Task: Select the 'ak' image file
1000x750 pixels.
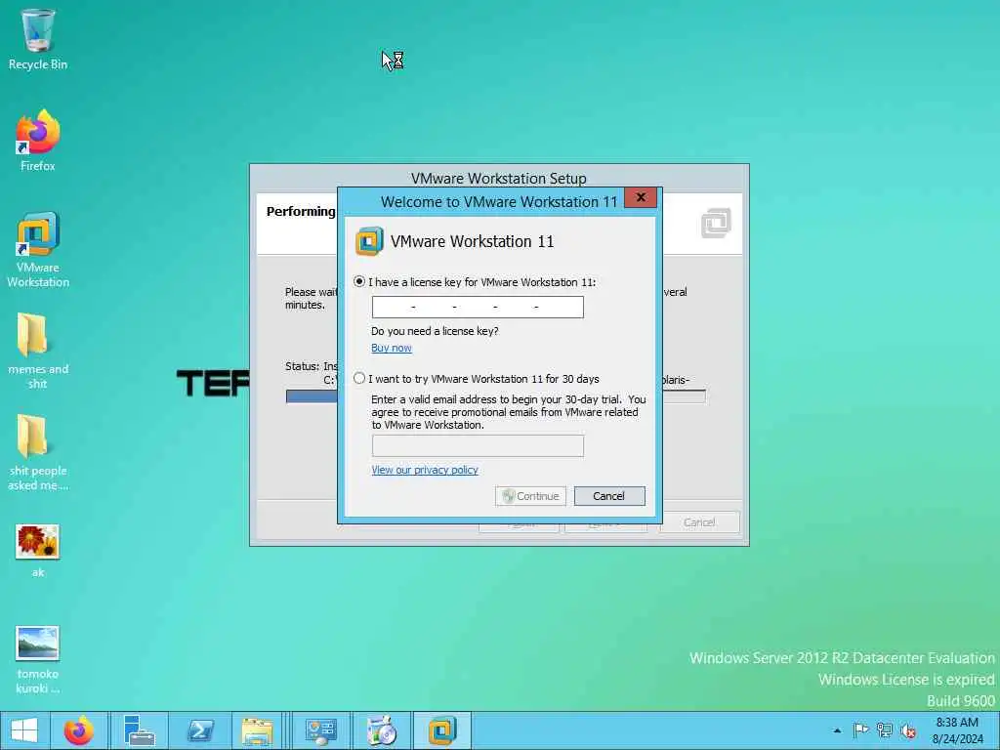Action: pos(38,551)
